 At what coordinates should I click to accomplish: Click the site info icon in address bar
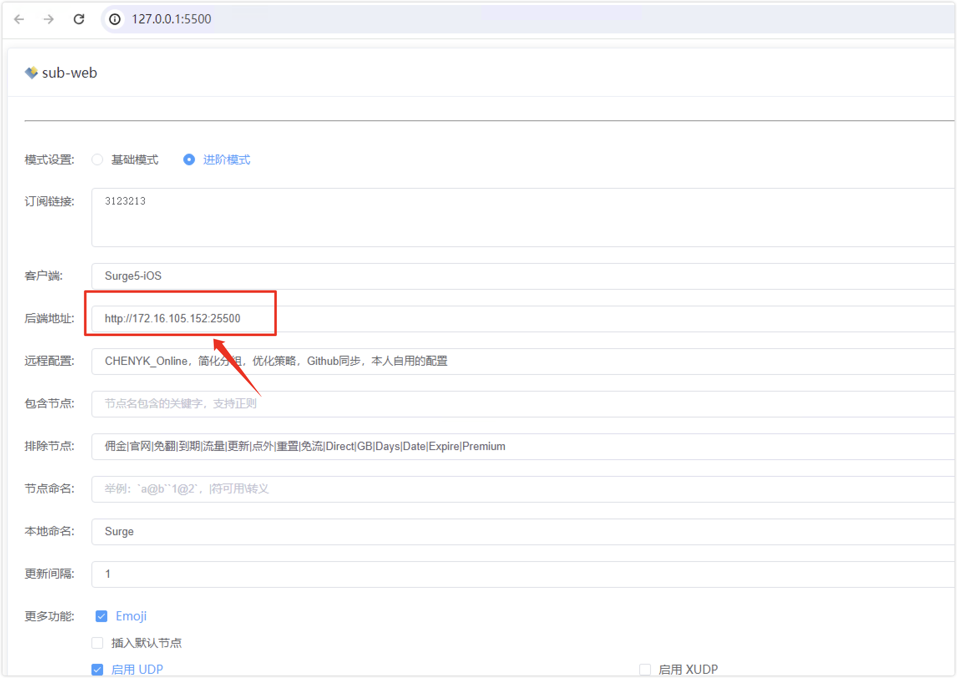115,19
